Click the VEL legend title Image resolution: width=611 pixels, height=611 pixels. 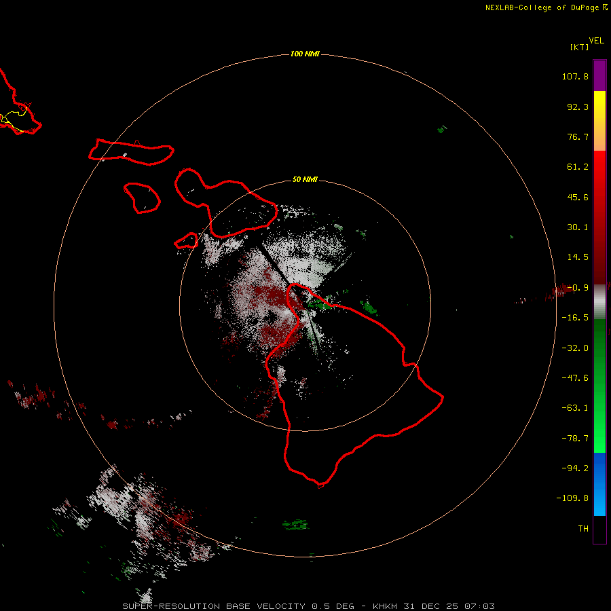[596, 41]
